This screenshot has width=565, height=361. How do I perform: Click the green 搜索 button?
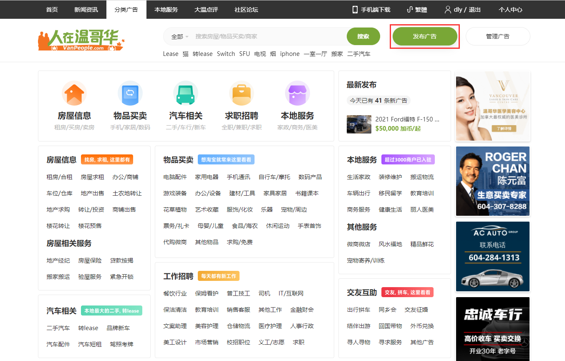coord(363,36)
